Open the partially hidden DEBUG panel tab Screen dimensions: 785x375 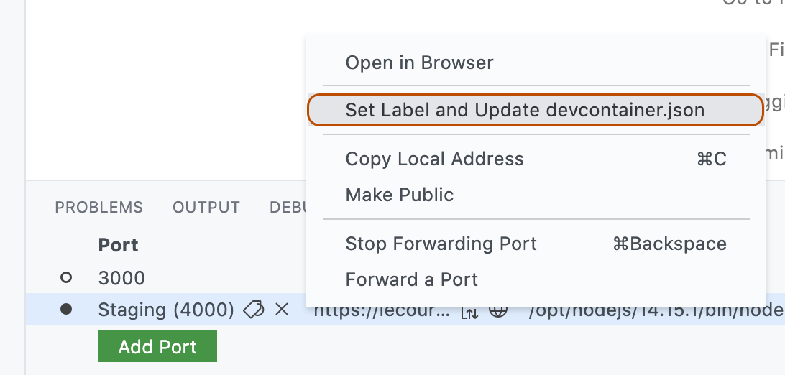click(x=288, y=207)
